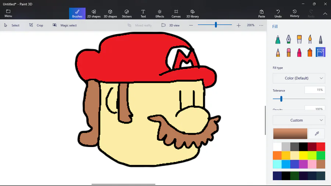331x186 pixels.
Task: Open the more options ellipsis
Action: click(261, 25)
